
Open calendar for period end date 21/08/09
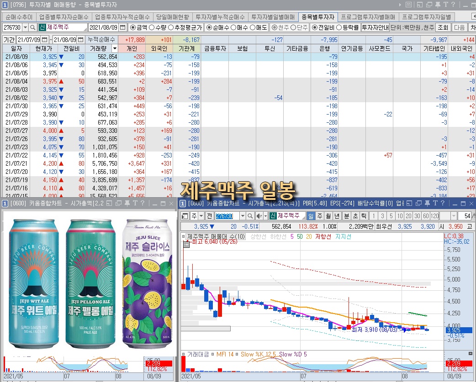point(81,40)
